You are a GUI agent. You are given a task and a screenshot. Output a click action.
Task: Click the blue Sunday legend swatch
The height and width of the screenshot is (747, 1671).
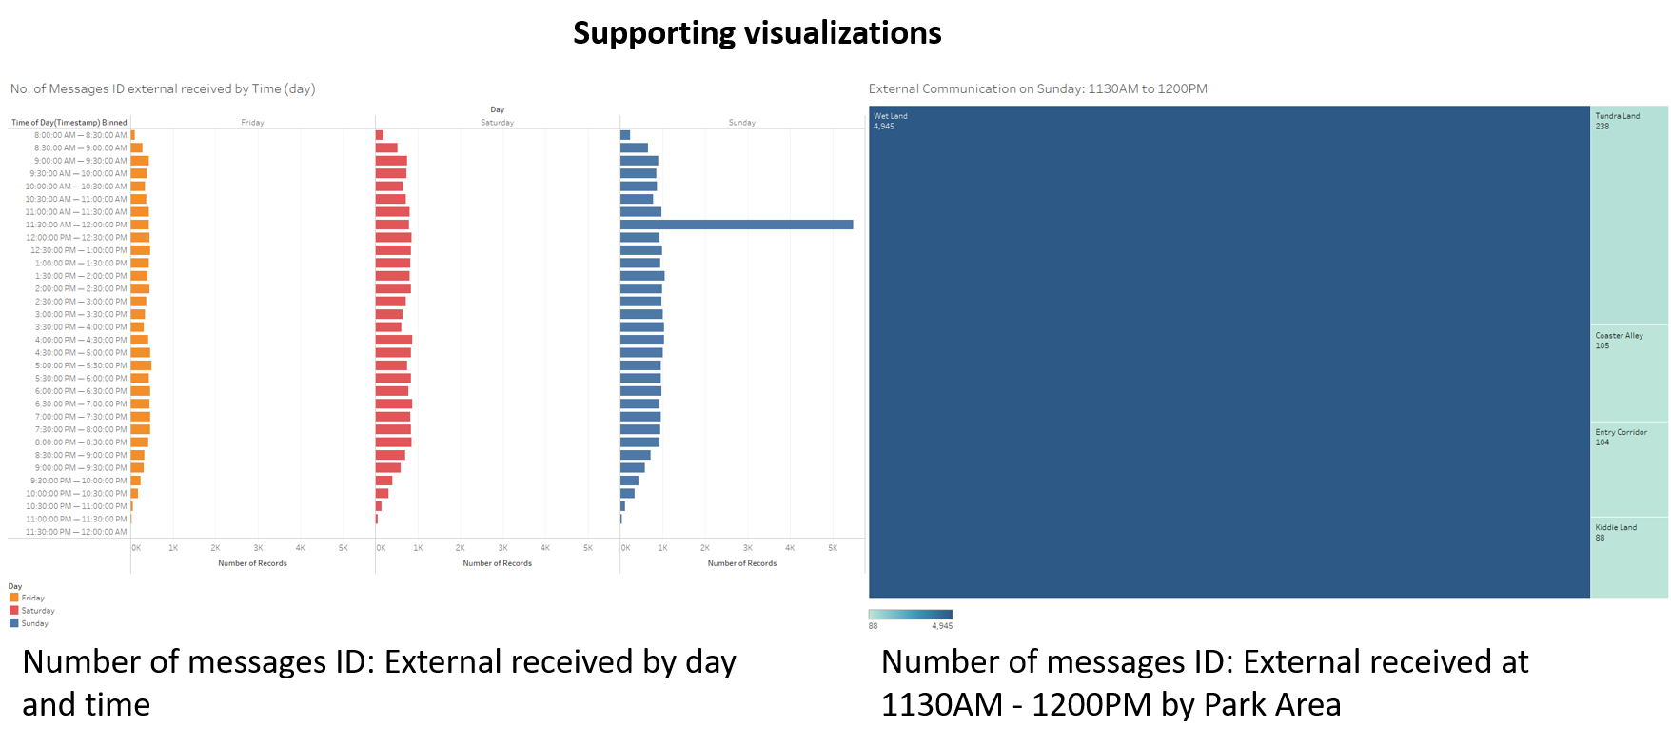point(14,623)
